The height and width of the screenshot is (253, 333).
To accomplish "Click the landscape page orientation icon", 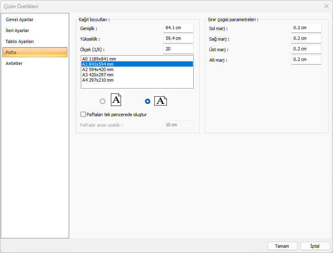I will (x=160, y=101).
